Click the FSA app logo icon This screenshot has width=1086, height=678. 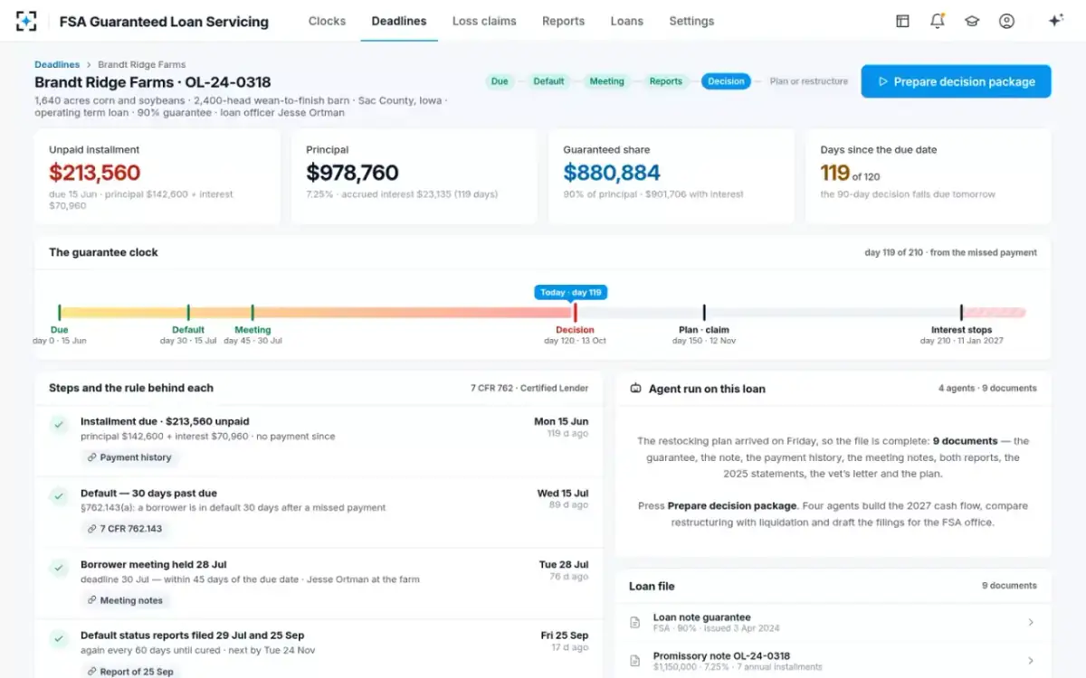[26, 21]
